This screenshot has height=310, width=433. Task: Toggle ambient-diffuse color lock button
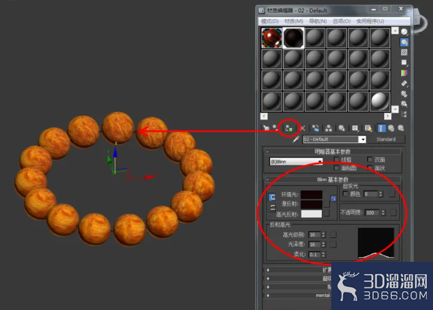click(x=272, y=197)
